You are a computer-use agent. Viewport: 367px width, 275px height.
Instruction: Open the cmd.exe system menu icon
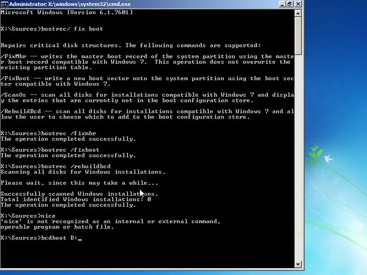(x=4, y=4)
